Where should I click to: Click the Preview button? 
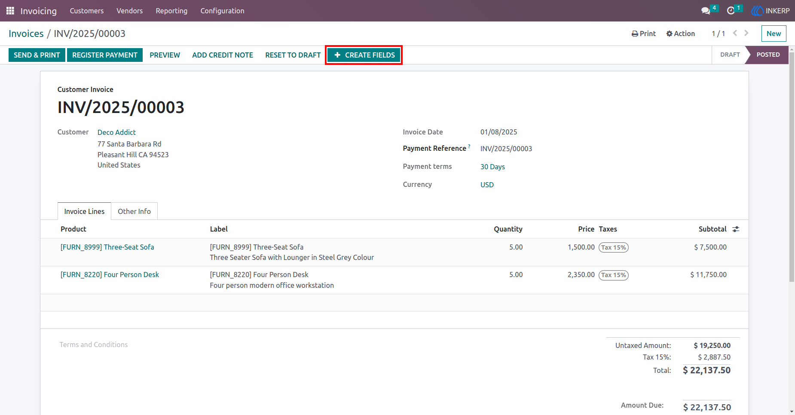(x=165, y=55)
